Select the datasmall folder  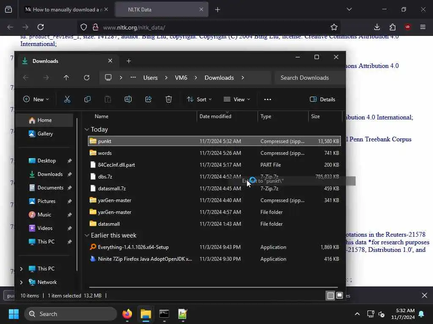coord(214,224)
